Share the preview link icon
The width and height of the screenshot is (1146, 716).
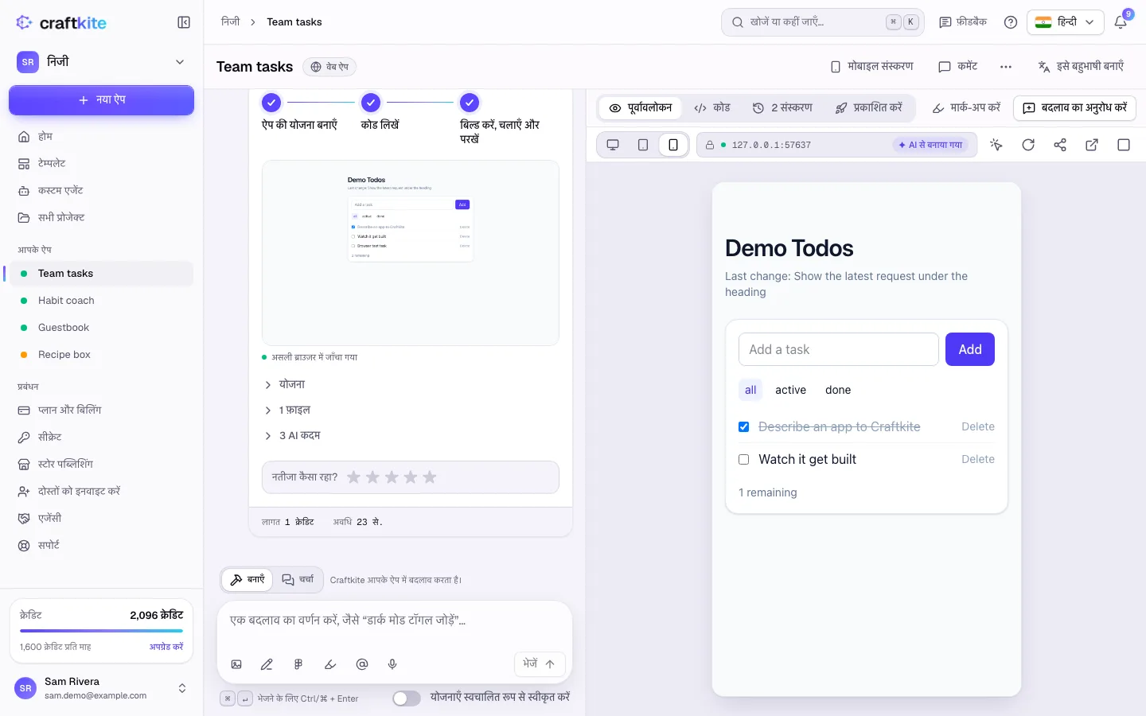1060,145
